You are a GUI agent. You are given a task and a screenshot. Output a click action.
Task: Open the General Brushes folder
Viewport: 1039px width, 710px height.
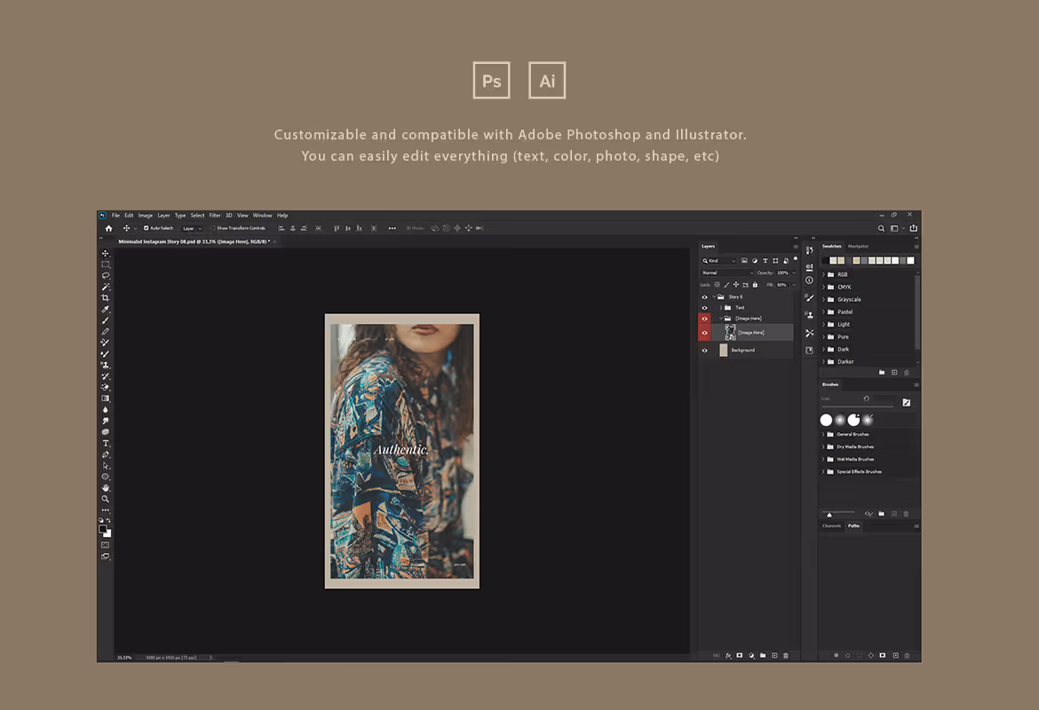pyautogui.click(x=823, y=434)
